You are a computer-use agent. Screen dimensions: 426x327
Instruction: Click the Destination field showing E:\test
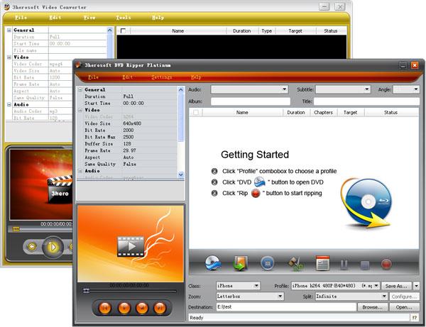point(286,307)
